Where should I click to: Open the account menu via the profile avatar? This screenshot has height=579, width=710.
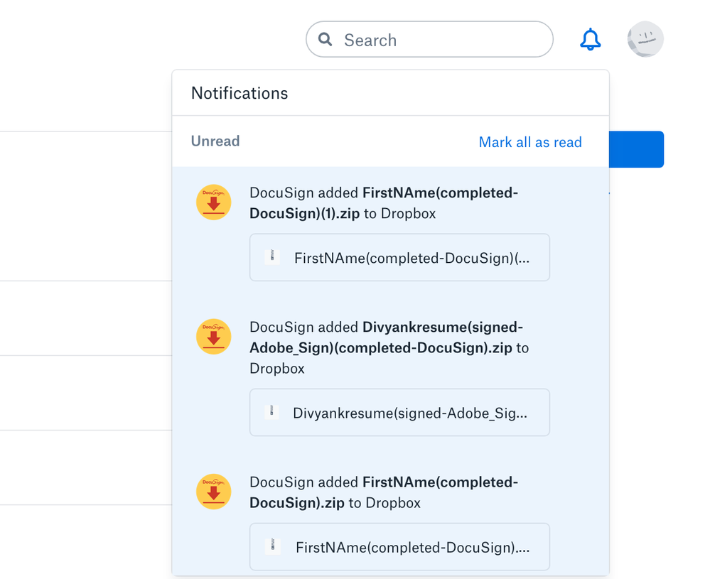point(645,39)
